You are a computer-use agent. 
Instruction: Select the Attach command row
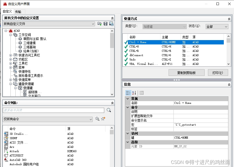click(57, 151)
